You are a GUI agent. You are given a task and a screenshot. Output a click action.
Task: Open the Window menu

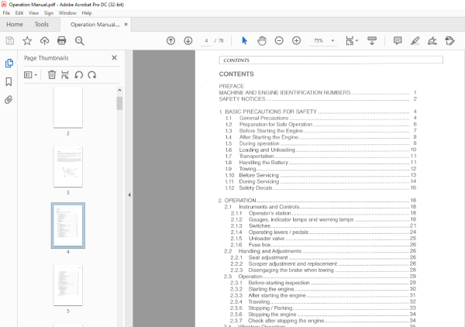coord(67,13)
